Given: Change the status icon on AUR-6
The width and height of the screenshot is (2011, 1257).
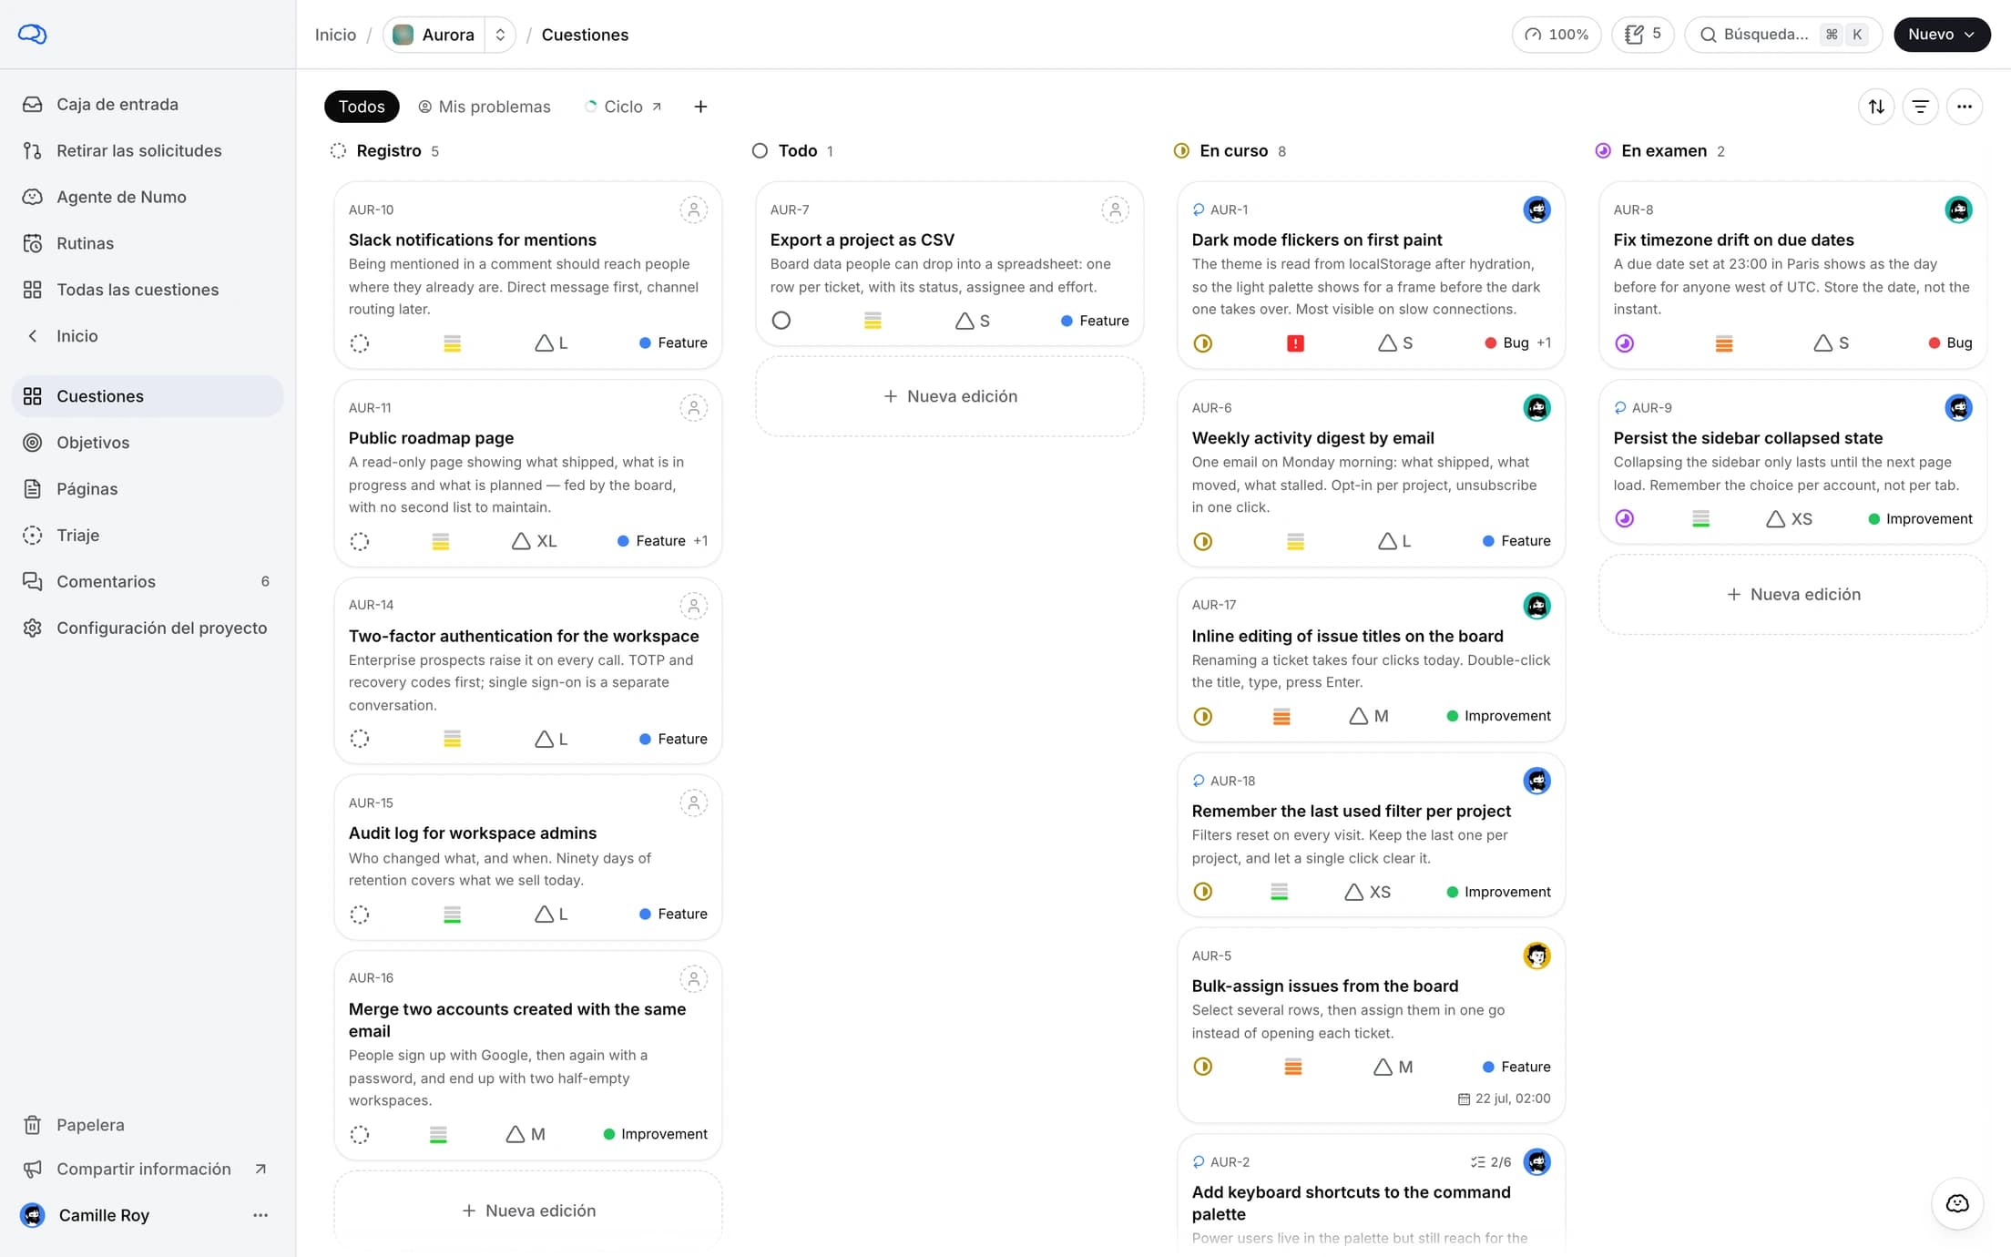Looking at the screenshot, I should 1203,542.
